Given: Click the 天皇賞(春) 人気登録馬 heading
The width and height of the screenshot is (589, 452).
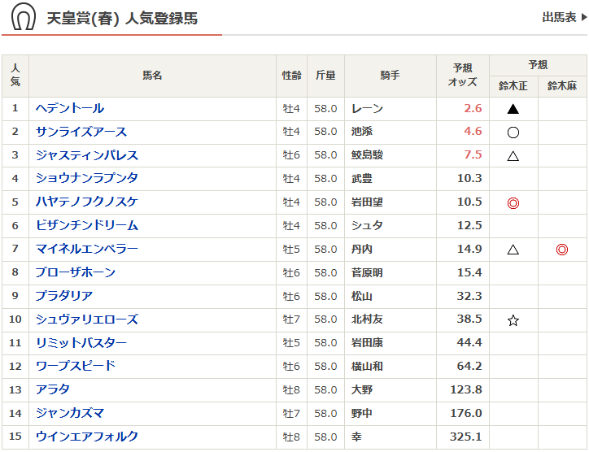Looking at the screenshot, I should [x=122, y=18].
